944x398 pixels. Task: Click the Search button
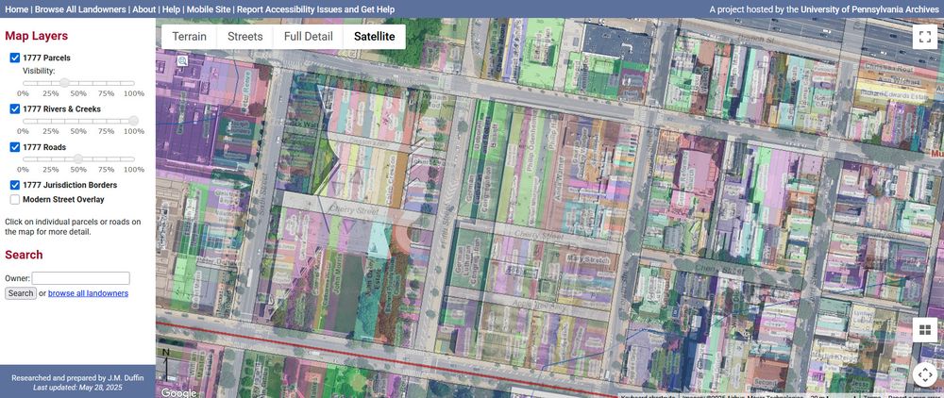(21, 293)
